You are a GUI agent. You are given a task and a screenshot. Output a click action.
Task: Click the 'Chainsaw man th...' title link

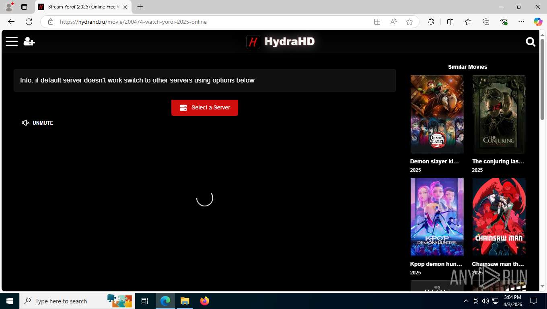tap(498, 264)
